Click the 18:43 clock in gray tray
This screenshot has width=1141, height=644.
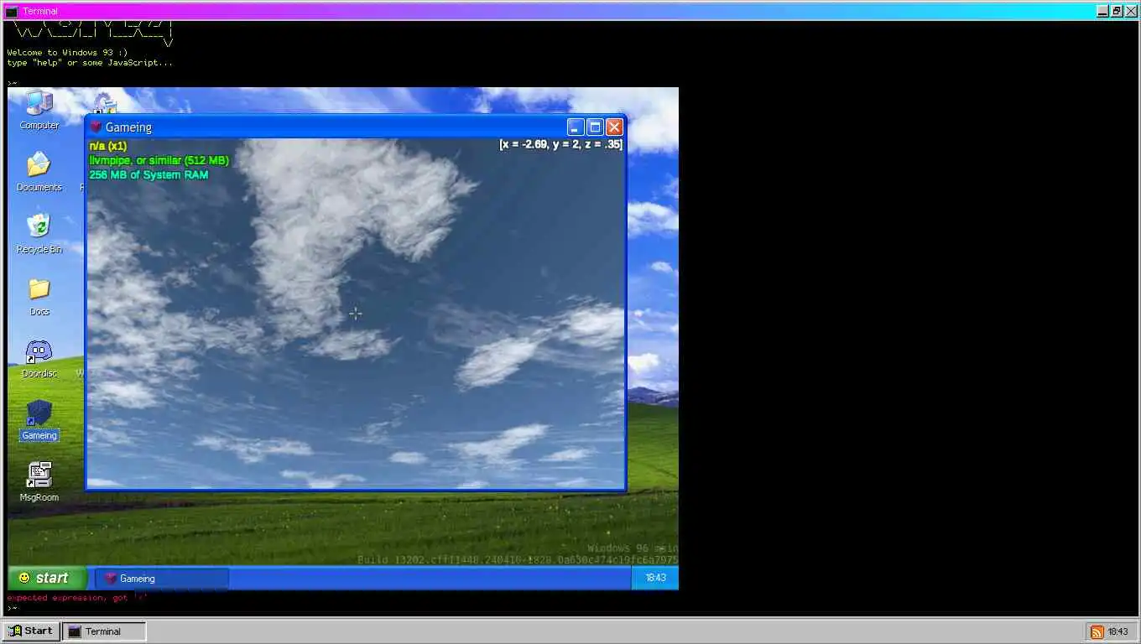tap(1118, 631)
